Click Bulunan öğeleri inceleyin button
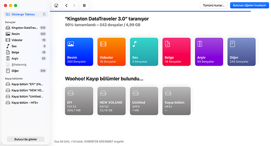The height and width of the screenshot is (146, 271). 249,6
